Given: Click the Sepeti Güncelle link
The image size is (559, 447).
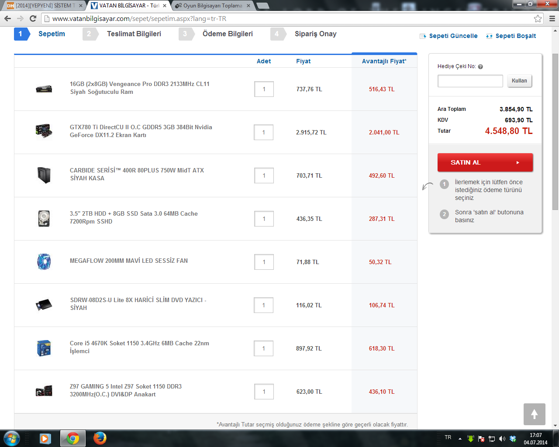Looking at the screenshot, I should (x=453, y=36).
